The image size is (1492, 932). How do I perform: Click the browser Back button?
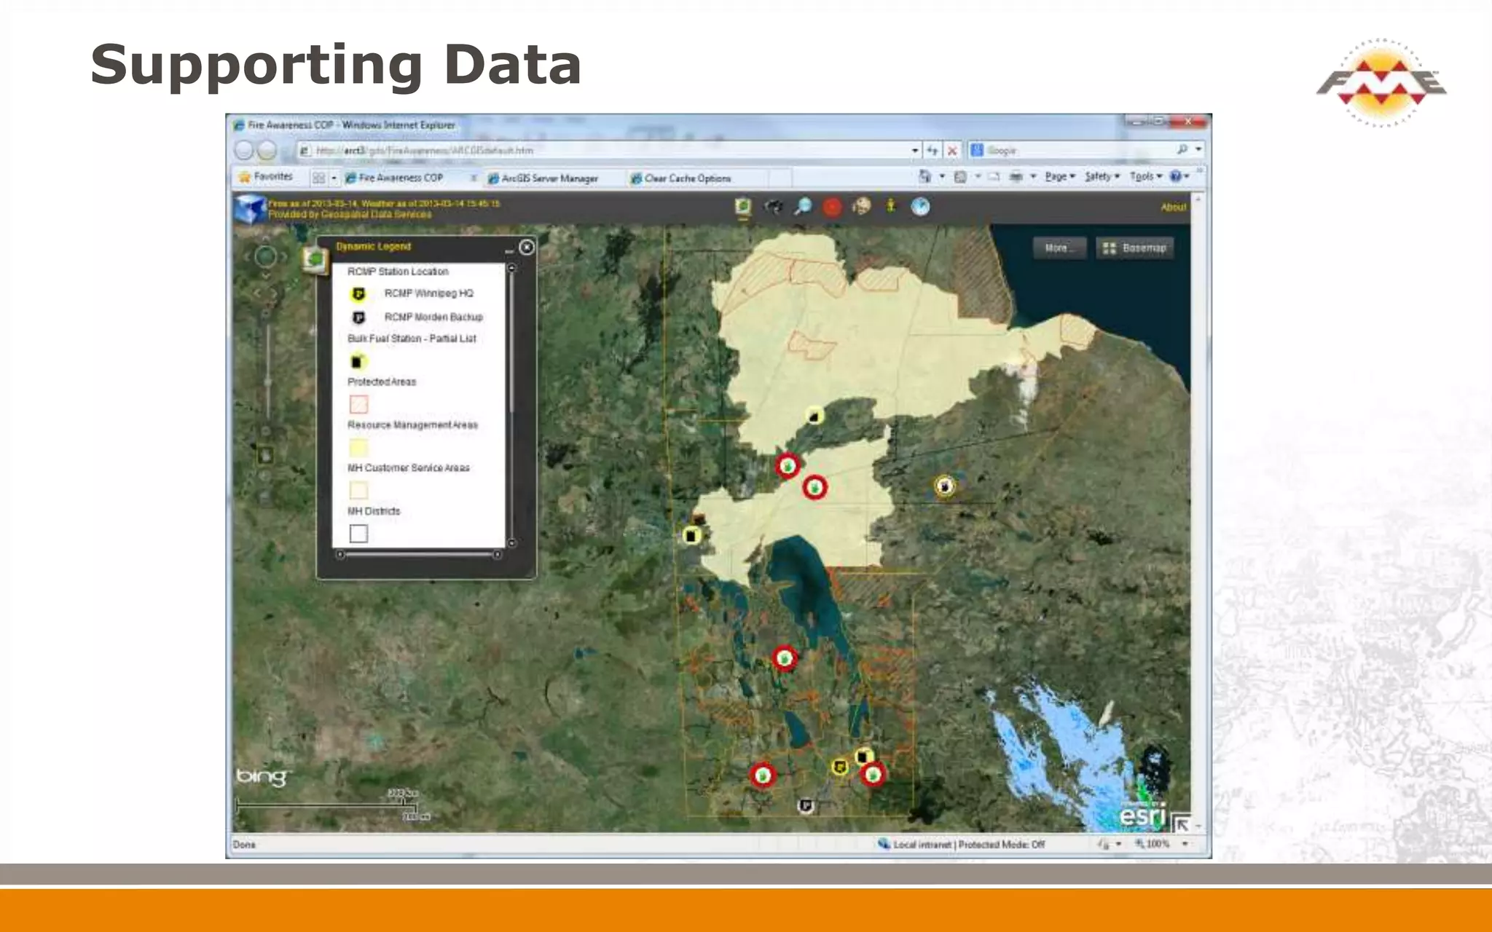pyautogui.click(x=244, y=150)
